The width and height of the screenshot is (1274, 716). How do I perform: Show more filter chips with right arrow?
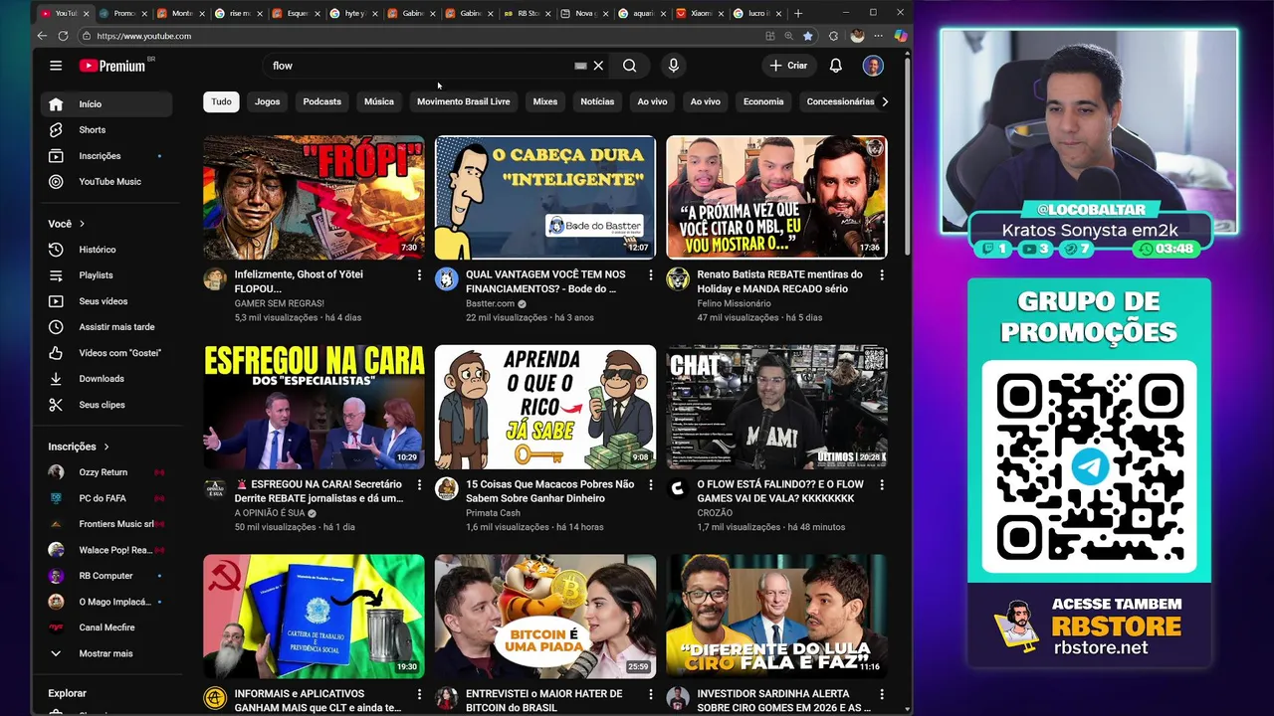click(884, 101)
